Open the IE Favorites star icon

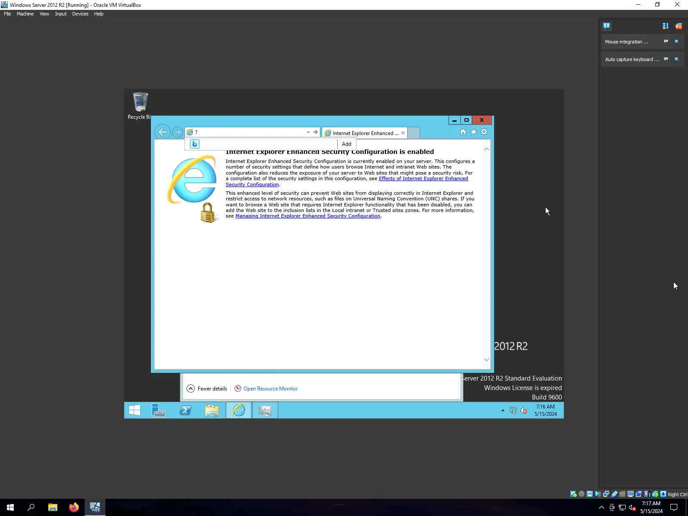[x=473, y=132]
